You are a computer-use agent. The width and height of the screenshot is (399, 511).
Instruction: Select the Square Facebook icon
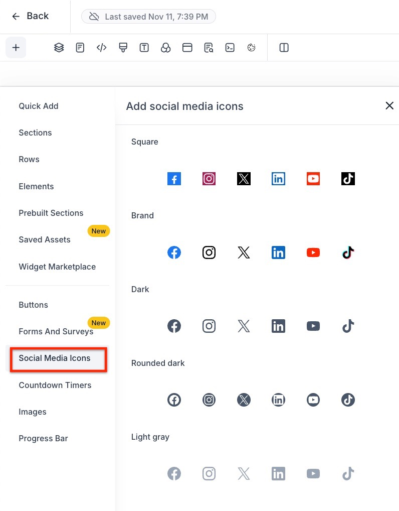pos(174,179)
